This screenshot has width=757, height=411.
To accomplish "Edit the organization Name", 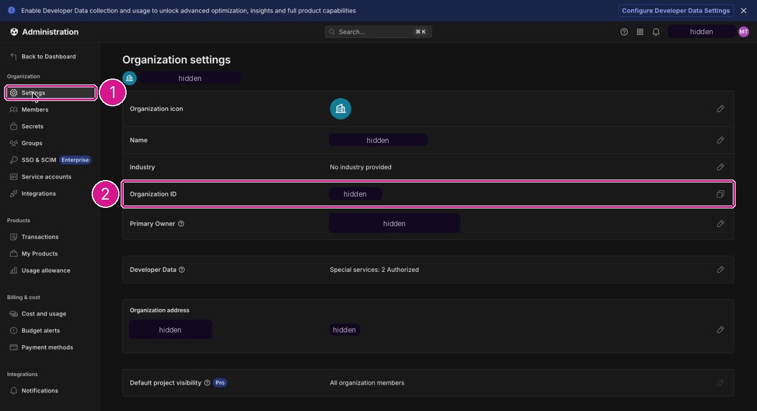I will [720, 140].
